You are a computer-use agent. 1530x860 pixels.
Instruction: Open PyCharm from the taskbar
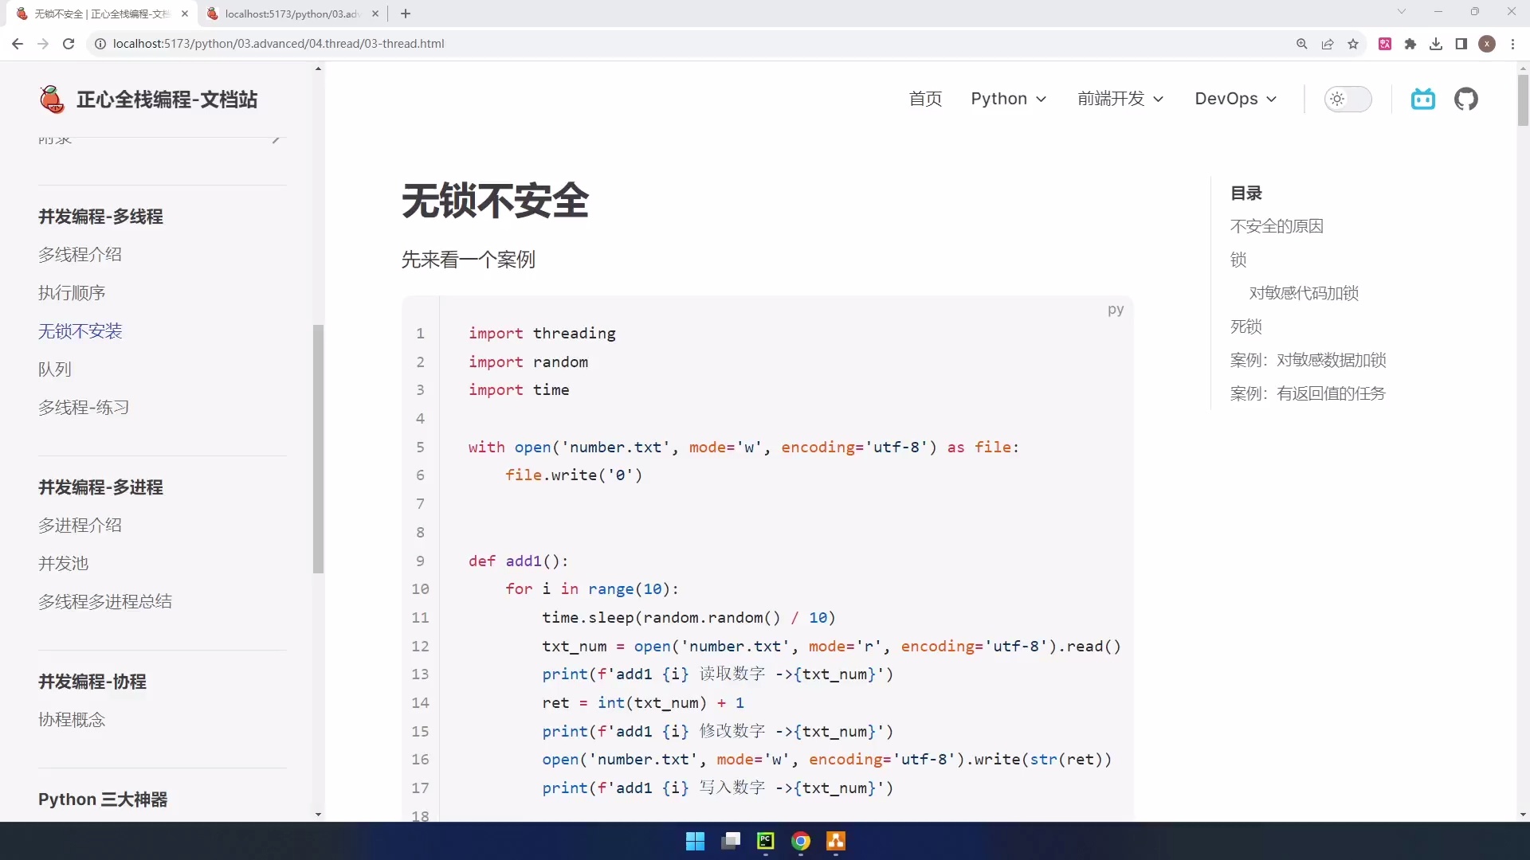point(765,841)
